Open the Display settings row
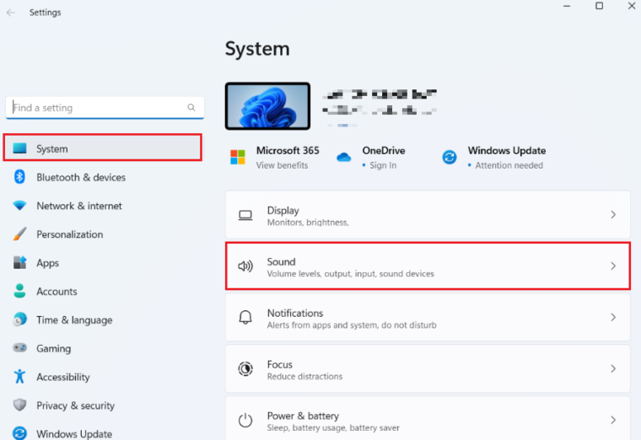Image resolution: width=641 pixels, height=440 pixels. coord(428,215)
